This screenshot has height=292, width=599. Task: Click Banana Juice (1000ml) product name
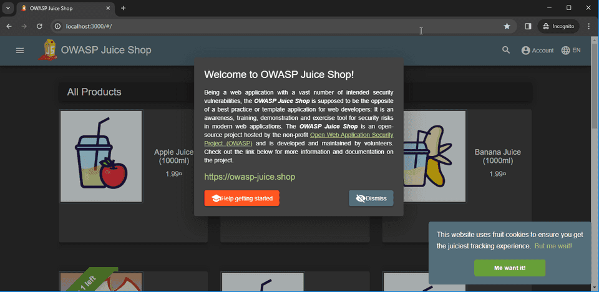(498, 157)
